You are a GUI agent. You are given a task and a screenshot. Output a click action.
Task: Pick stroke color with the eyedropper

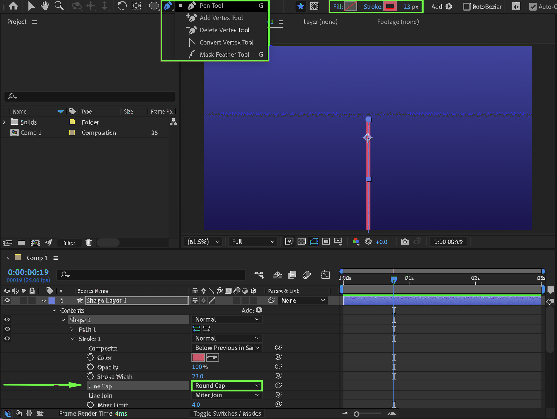pyautogui.click(x=213, y=357)
